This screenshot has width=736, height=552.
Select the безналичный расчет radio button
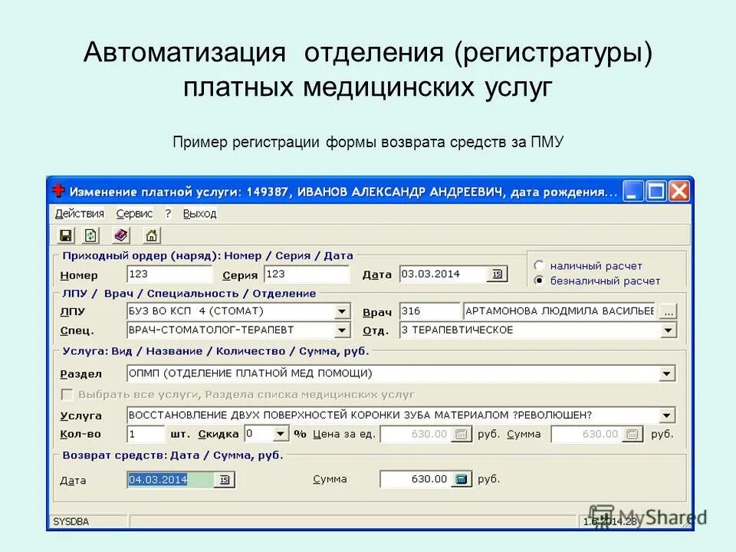pos(539,281)
